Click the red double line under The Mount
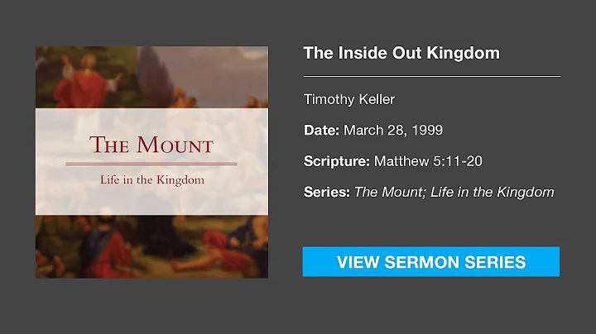 point(151,164)
